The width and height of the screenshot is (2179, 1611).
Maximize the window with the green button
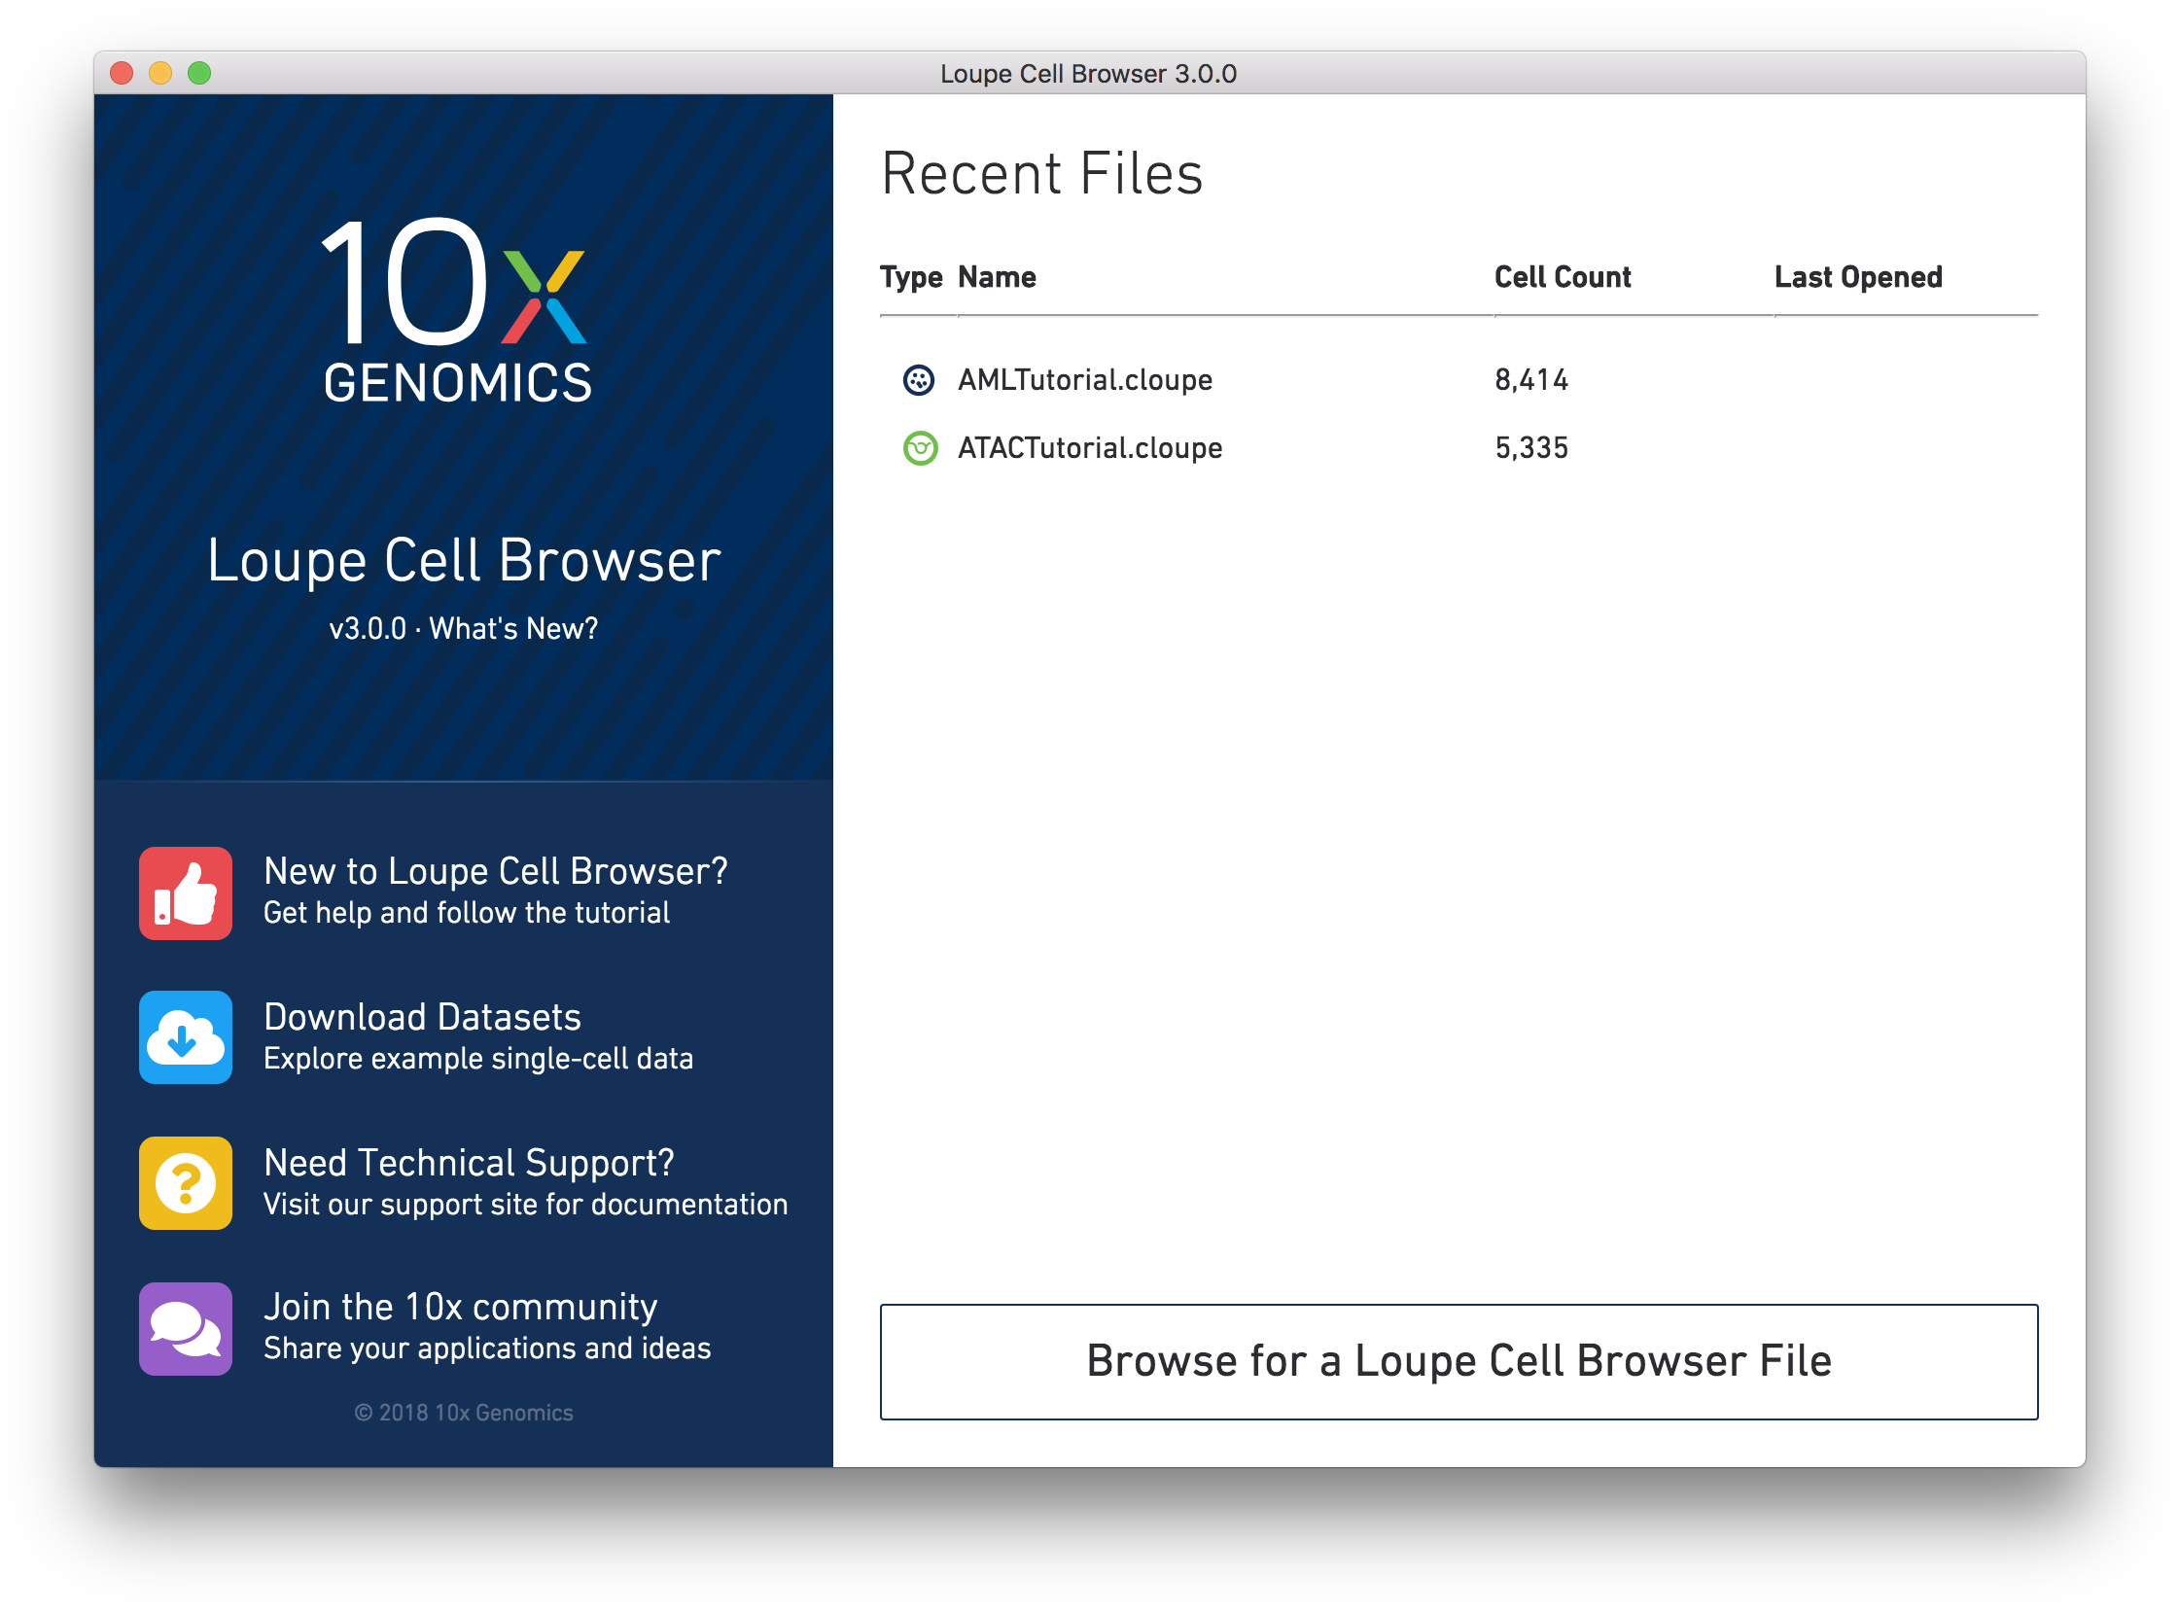200,73
